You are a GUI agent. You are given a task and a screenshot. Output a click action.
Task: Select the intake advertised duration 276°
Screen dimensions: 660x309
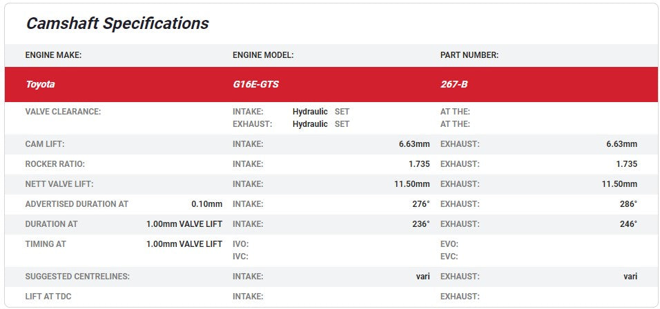pyautogui.click(x=419, y=204)
